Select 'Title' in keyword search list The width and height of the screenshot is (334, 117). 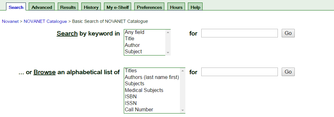click(x=145, y=39)
